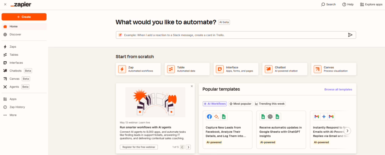Expand the More menu in sidebar

click(x=24, y=115)
